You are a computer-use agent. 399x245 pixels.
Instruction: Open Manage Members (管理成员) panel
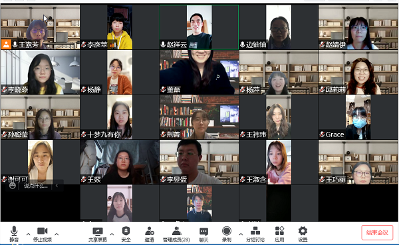click(176, 234)
